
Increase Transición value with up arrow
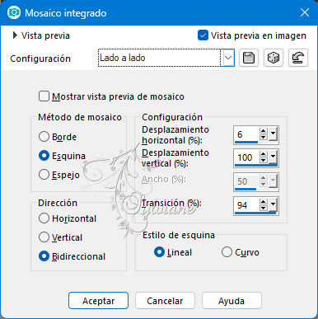[264, 202]
